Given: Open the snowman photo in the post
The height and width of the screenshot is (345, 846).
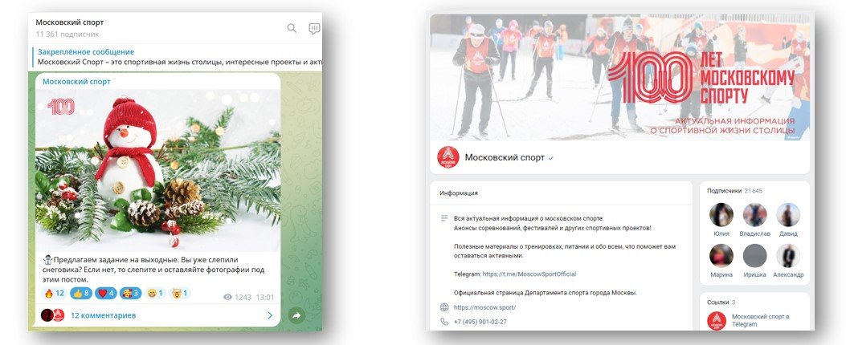Looking at the screenshot, I should (x=157, y=170).
